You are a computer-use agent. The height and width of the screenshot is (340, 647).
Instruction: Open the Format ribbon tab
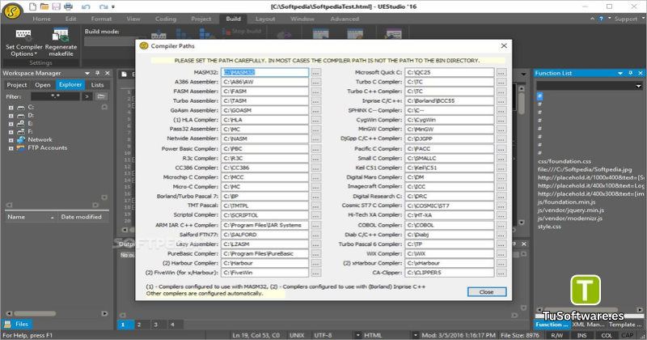coord(101,19)
